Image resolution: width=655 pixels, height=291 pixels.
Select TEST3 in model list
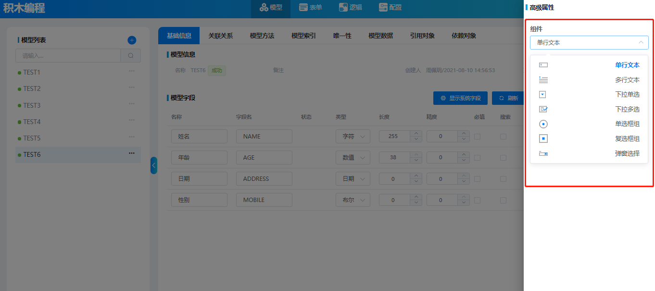click(x=78, y=105)
